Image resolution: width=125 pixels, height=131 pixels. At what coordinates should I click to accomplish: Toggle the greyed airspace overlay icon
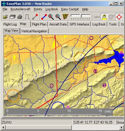(112, 17)
